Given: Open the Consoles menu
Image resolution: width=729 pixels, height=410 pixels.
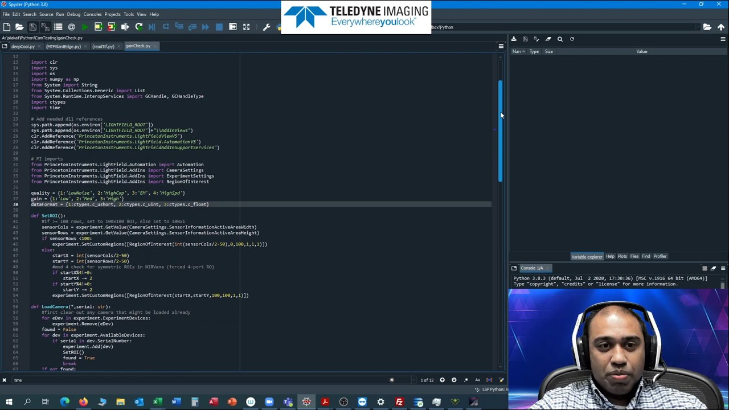Looking at the screenshot, I should [x=92, y=14].
